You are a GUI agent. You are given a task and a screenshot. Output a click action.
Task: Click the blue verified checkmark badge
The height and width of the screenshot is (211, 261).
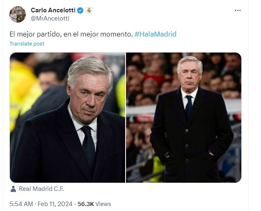click(80, 10)
